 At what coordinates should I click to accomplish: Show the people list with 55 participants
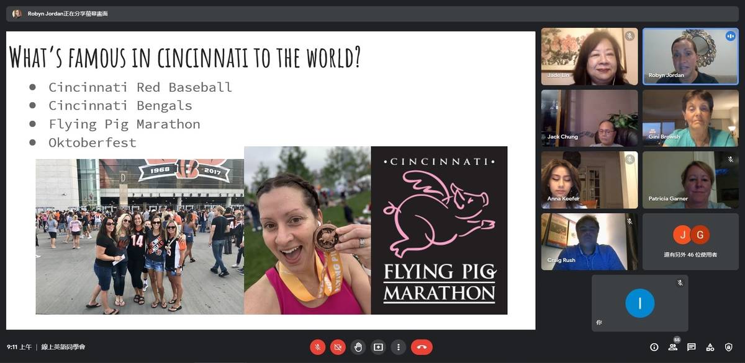673,346
